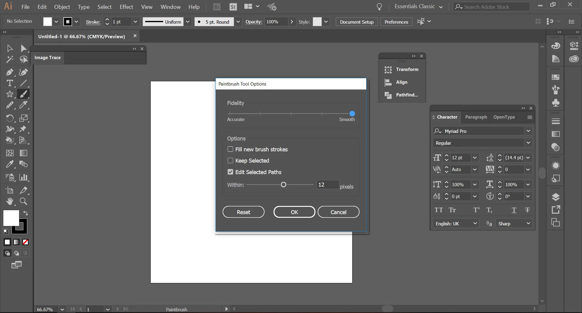The width and height of the screenshot is (582, 313).
Task: Expand the Regular font style dropdown
Action: click(x=528, y=143)
